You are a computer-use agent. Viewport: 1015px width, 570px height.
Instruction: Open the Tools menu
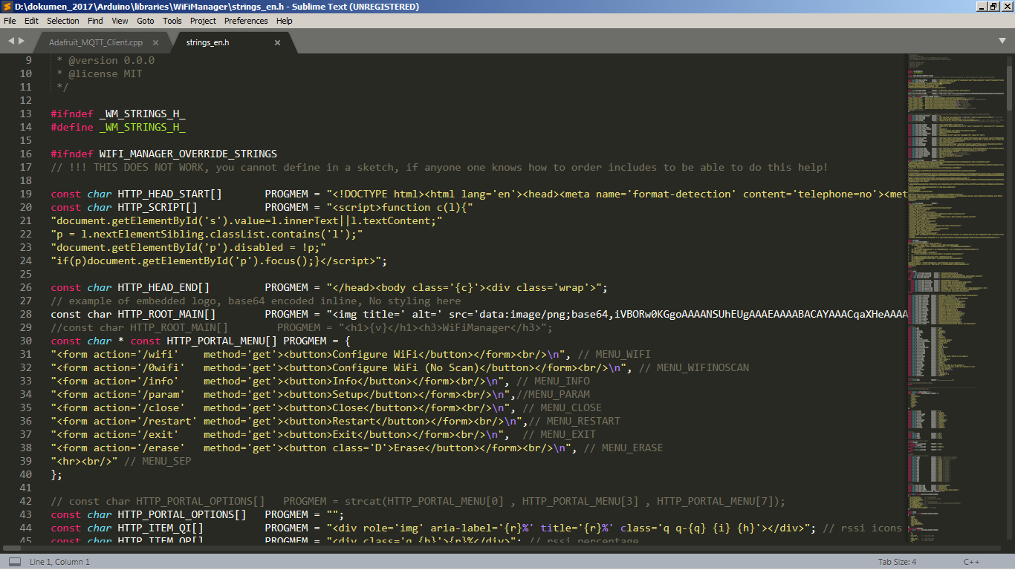point(172,21)
